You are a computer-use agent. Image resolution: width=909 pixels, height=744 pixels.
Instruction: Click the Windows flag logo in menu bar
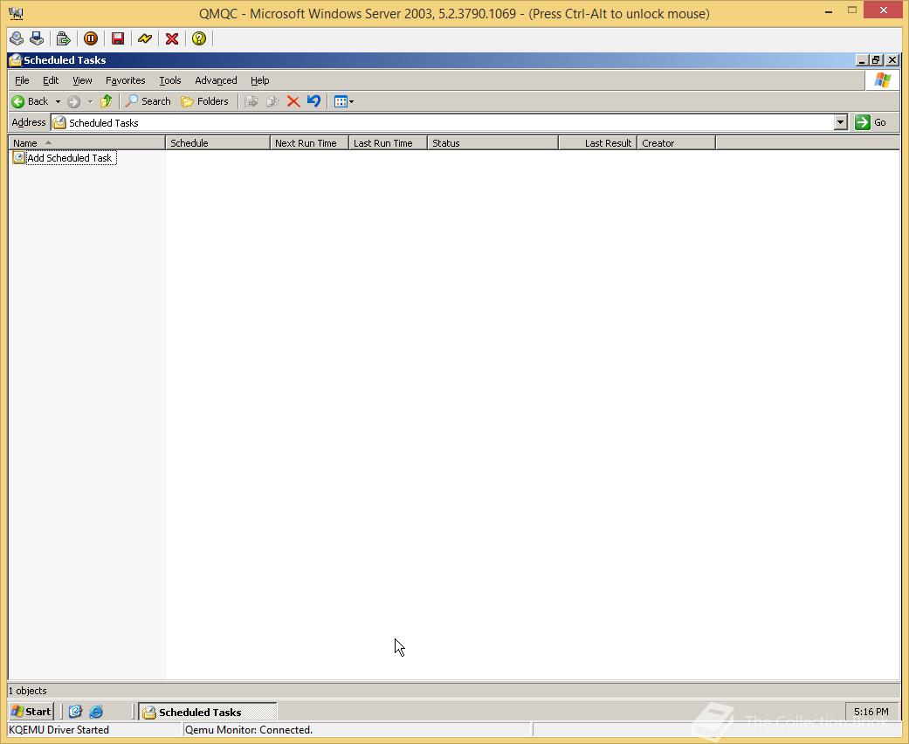click(882, 80)
